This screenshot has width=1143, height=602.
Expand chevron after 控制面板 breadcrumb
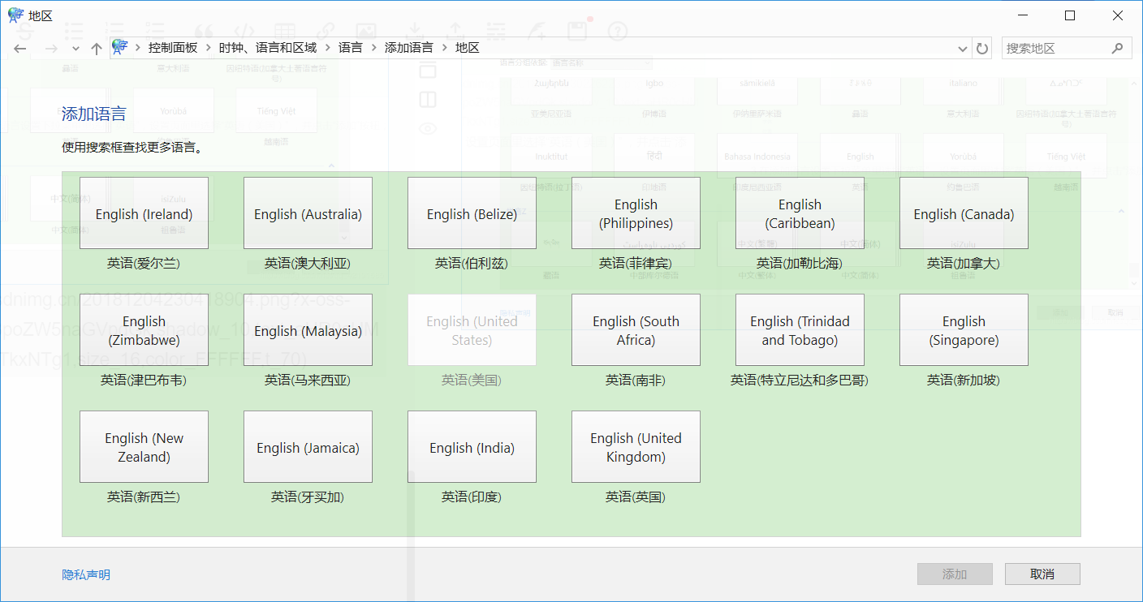pos(209,48)
